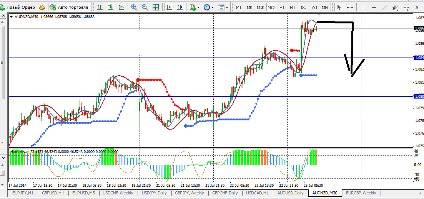The height and width of the screenshot is (199, 424).
Task: Toggle candlestick chart mode
Action: coord(111,7)
